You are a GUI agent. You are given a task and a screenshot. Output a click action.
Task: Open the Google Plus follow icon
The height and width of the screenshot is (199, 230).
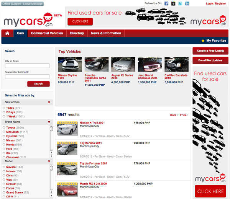pyautogui.click(x=173, y=3)
